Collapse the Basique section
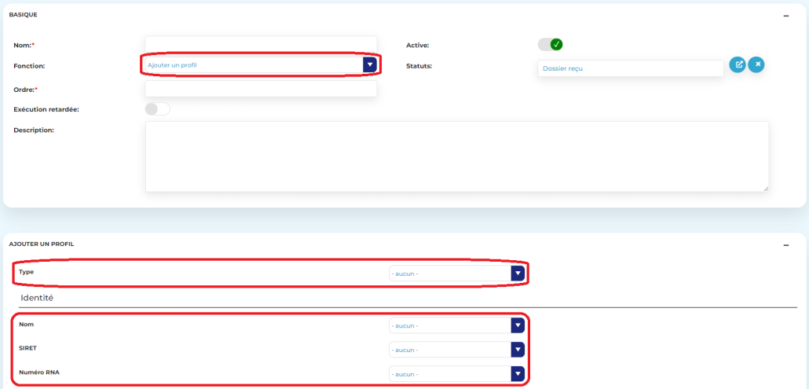Screen dimensions: 809x389 click(x=785, y=15)
